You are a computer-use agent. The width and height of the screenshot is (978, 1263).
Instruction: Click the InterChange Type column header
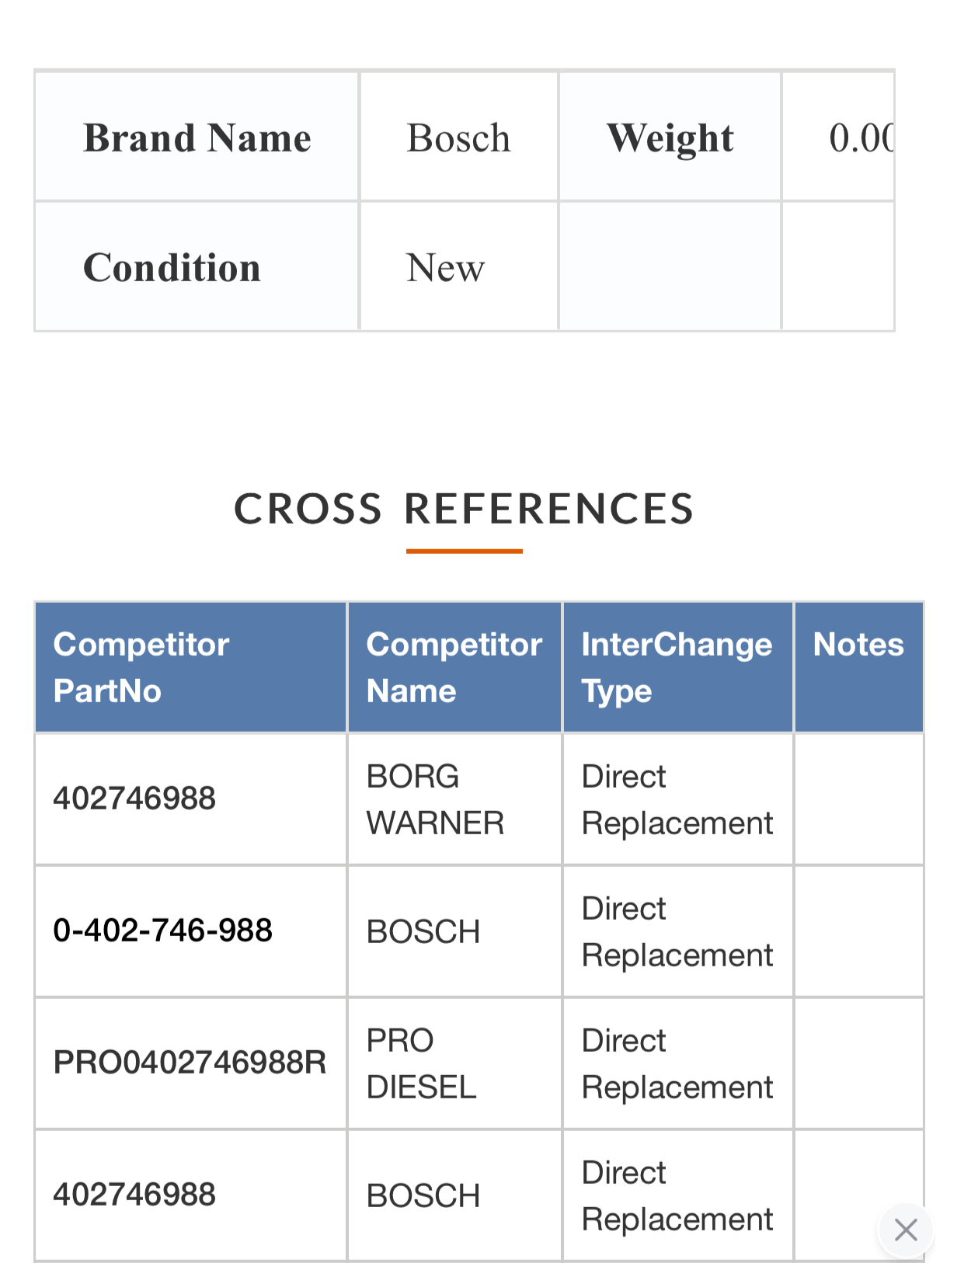point(677,667)
